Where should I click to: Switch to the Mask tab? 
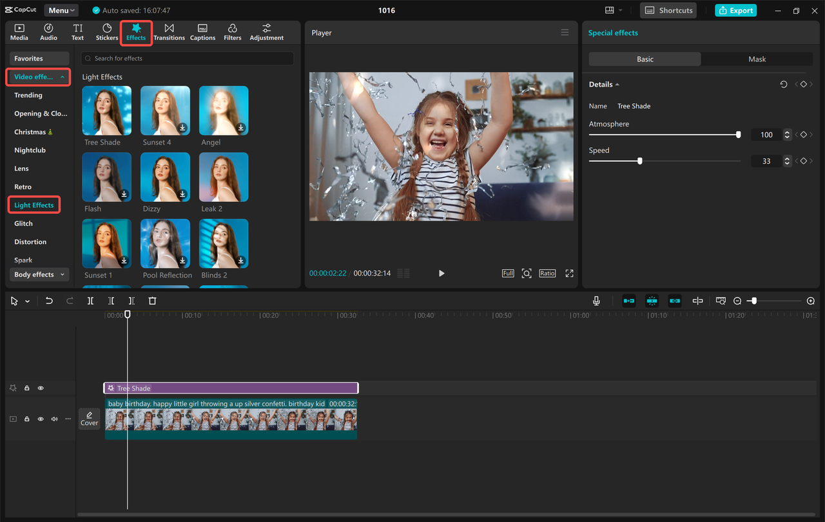756,59
